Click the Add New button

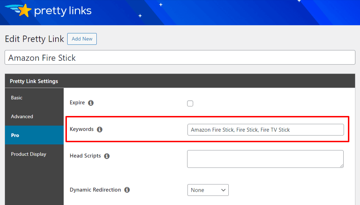(82, 39)
